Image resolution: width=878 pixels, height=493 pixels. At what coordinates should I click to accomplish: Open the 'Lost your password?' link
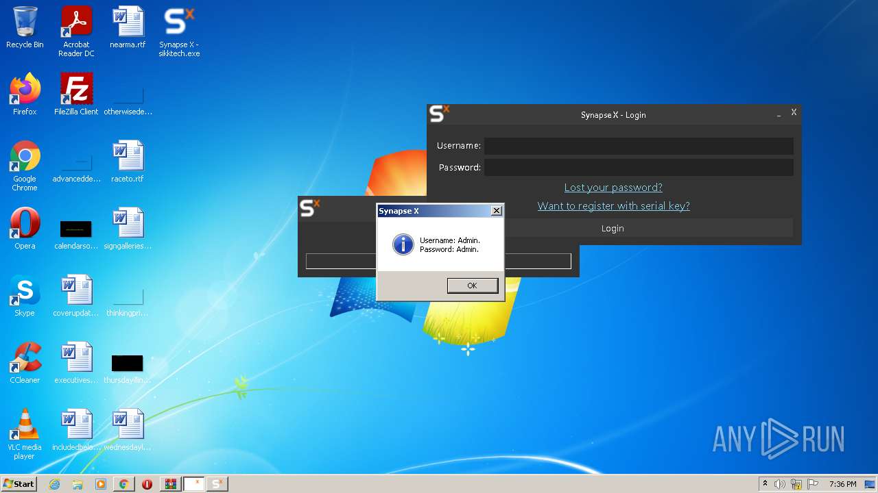[613, 187]
